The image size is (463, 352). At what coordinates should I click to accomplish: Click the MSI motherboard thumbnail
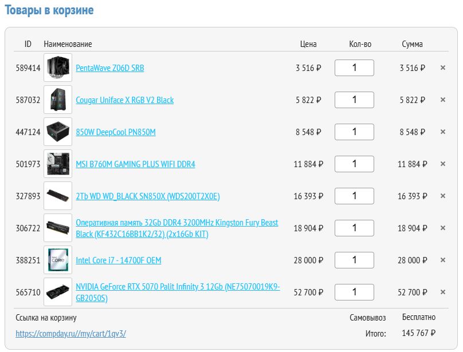(x=58, y=164)
